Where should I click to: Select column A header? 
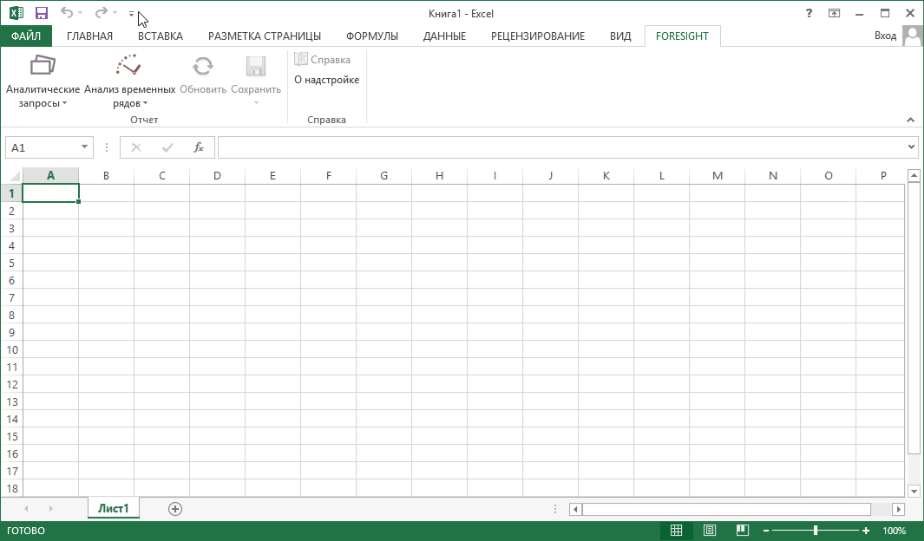coord(50,175)
